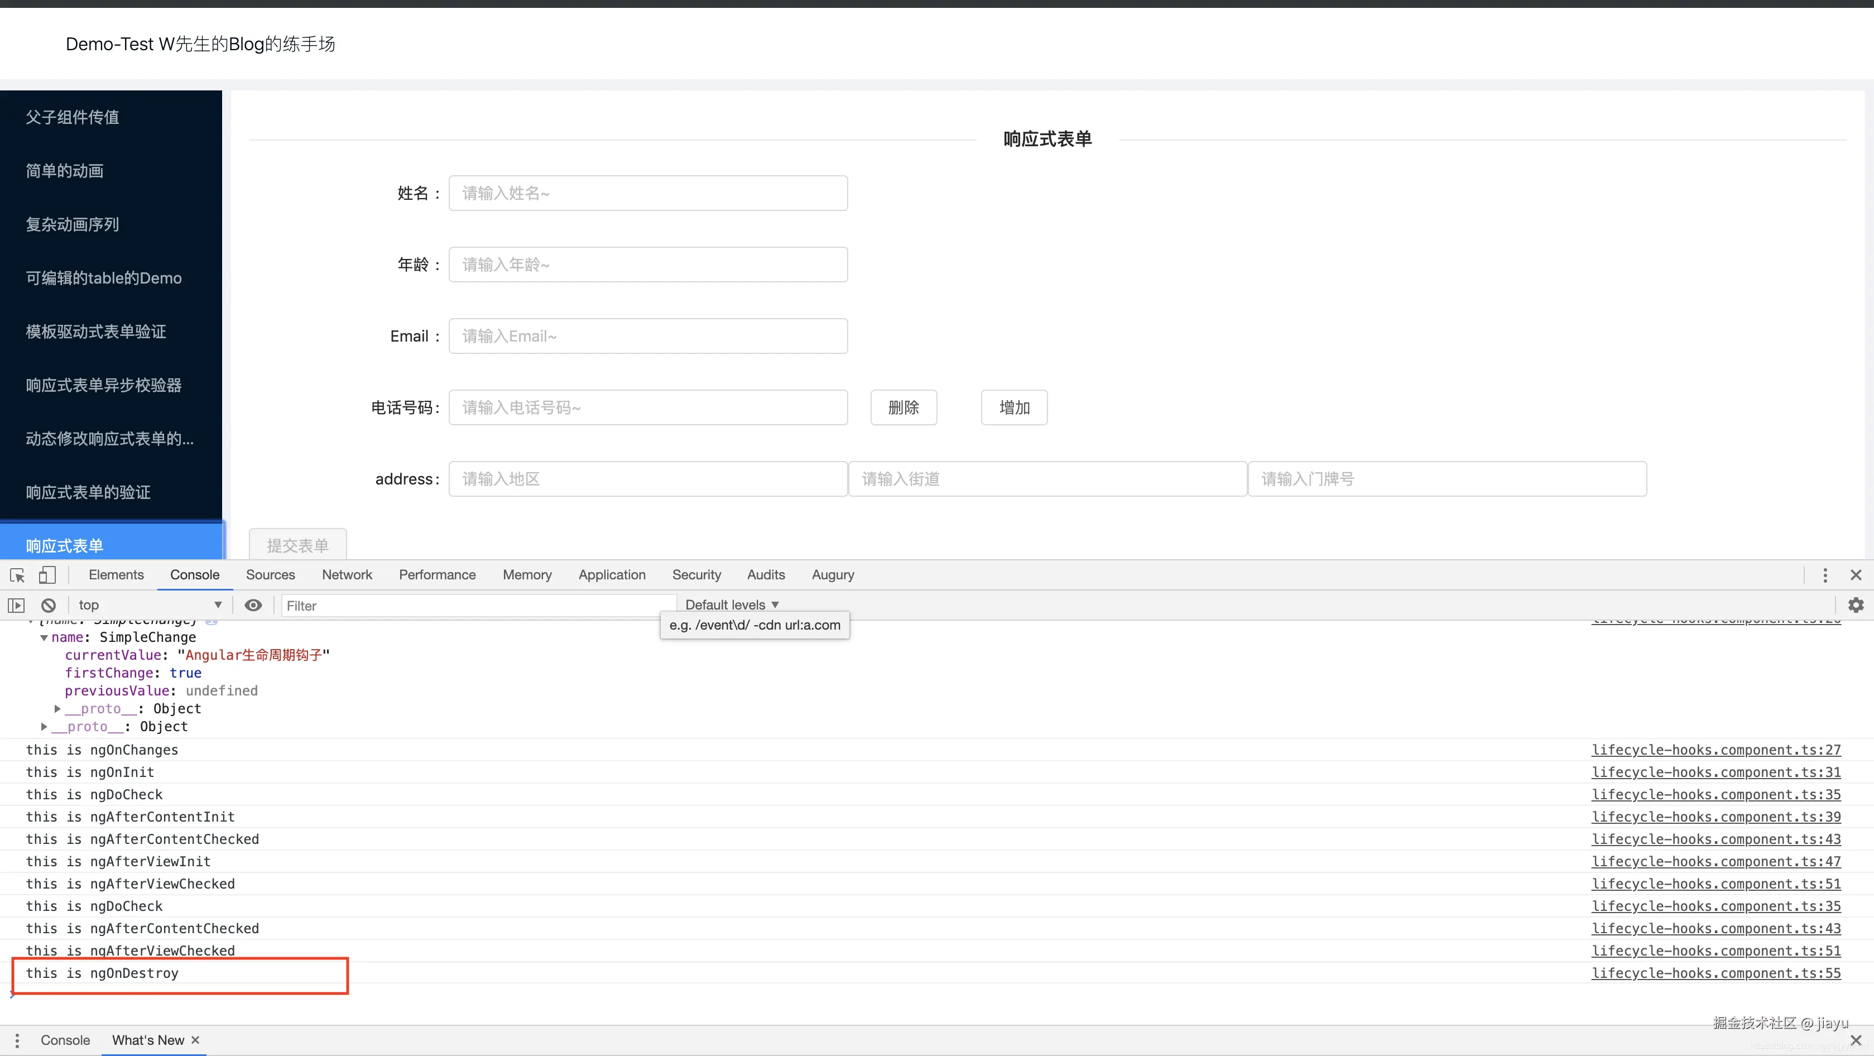Click the inspect element picker icon
This screenshot has width=1874, height=1056.
point(17,575)
